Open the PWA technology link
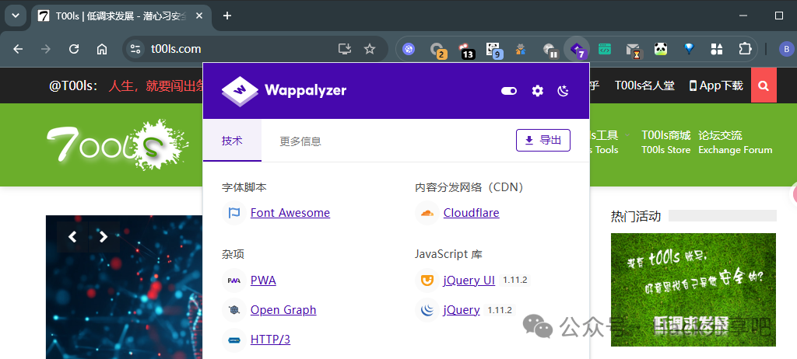This screenshot has width=797, height=359. point(263,281)
